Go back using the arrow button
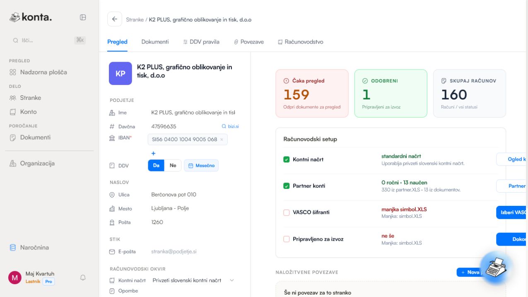This screenshot has width=528, height=297. point(115,19)
